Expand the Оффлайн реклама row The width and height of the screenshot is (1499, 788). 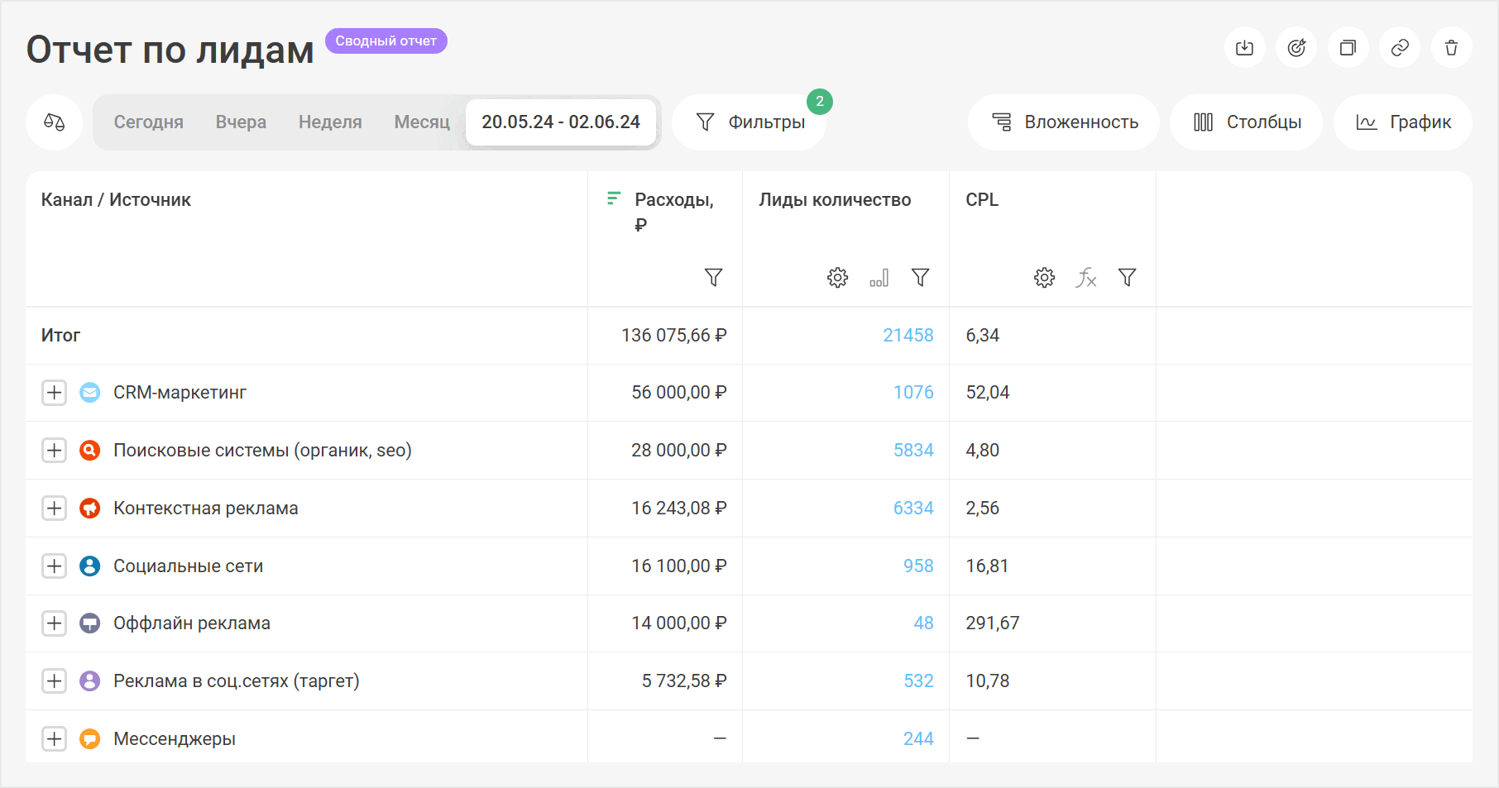click(55, 623)
